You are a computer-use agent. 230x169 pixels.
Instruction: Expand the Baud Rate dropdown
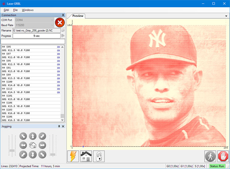(52, 25)
